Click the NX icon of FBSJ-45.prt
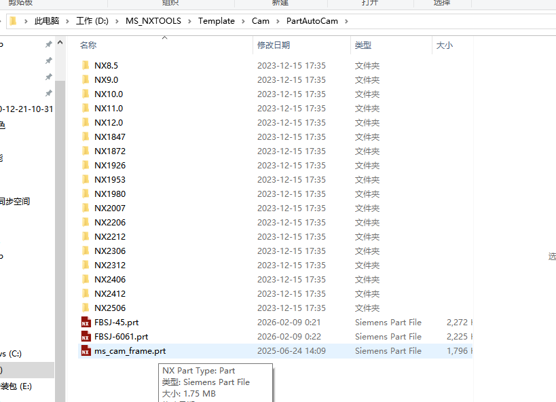556x402 pixels. click(86, 322)
